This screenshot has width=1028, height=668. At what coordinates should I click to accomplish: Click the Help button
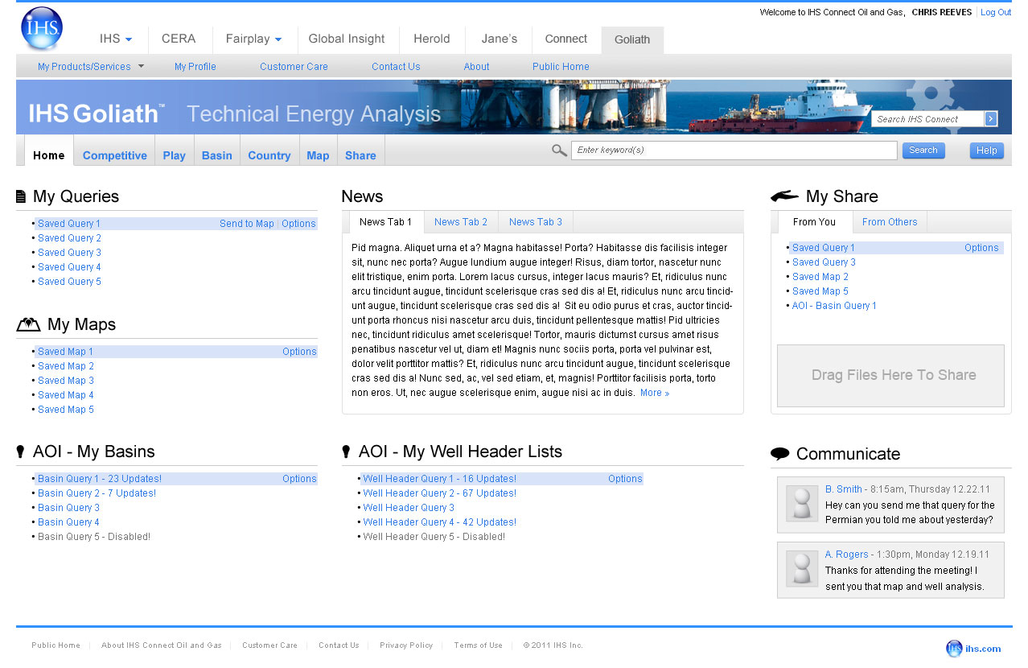(x=987, y=151)
